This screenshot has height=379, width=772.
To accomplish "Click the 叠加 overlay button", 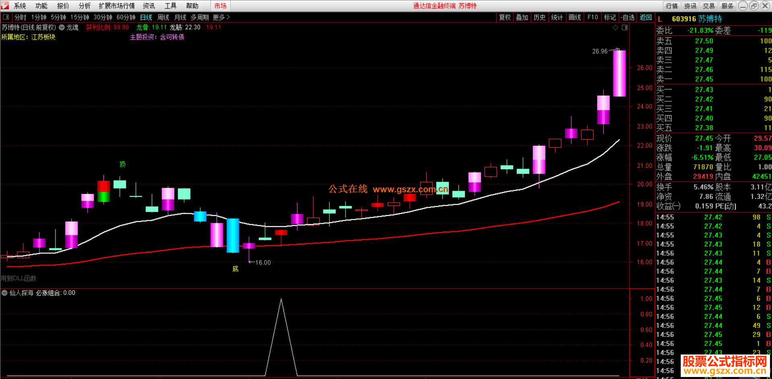I will coord(522,17).
